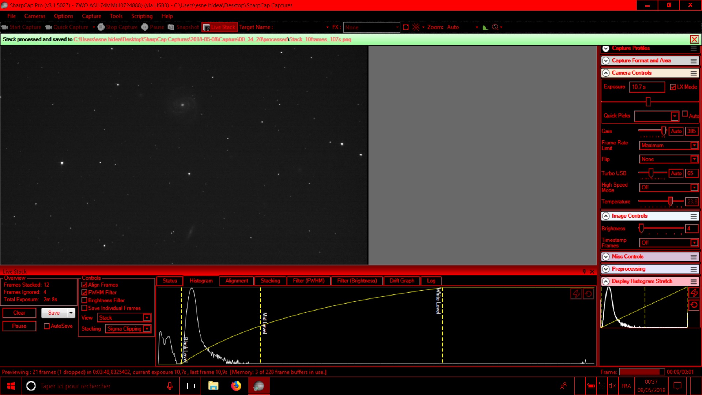
Task: Click the focus assistant magnifier icon
Action: tap(495, 27)
